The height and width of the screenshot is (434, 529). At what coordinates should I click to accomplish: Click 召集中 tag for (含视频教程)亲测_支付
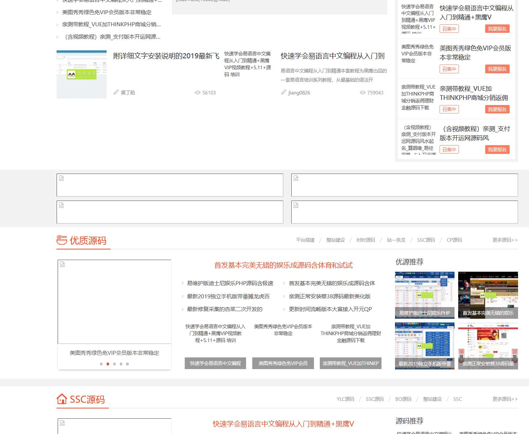(449, 150)
